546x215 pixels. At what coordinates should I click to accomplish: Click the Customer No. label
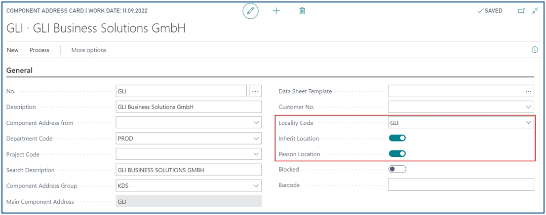click(x=297, y=107)
